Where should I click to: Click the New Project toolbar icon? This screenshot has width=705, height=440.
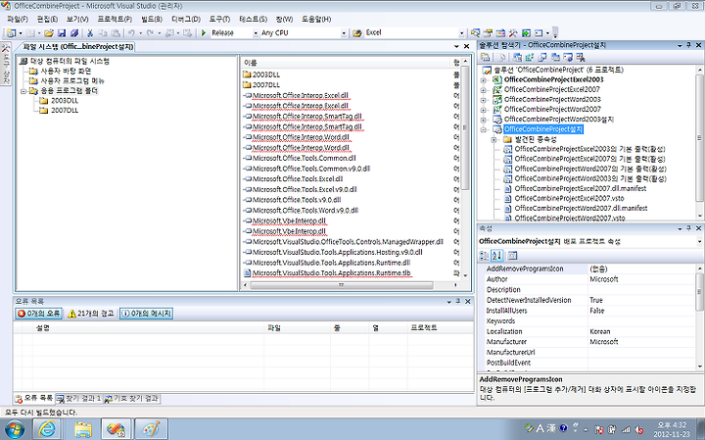(11, 33)
